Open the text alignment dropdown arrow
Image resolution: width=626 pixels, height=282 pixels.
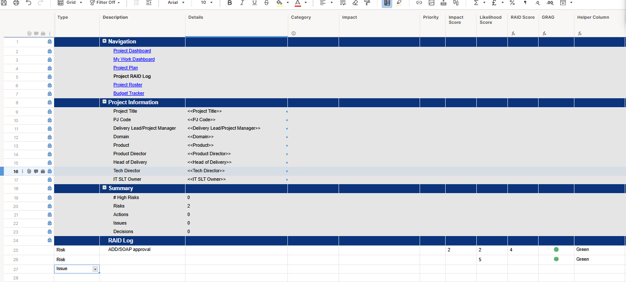[x=332, y=3]
